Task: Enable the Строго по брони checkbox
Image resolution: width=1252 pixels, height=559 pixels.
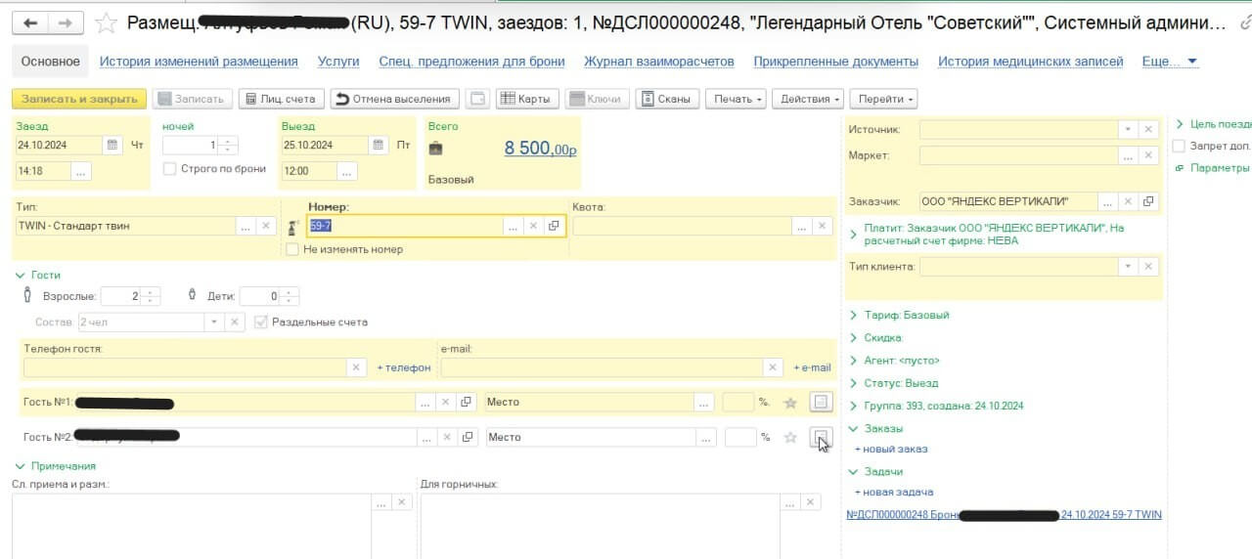Action: pos(171,169)
